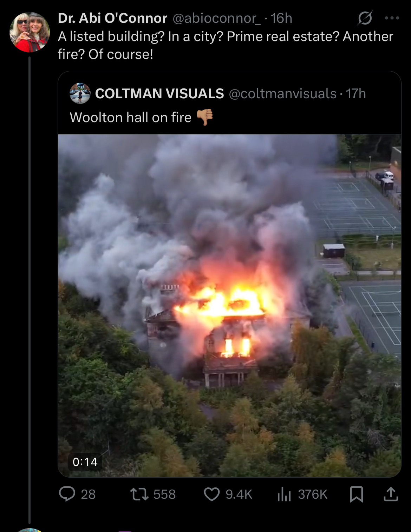View post analytics bar chart icon
Image resolution: width=411 pixels, height=532 pixels.
(284, 494)
